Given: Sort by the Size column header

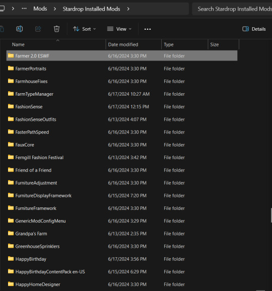Looking at the screenshot, I should click(x=215, y=44).
